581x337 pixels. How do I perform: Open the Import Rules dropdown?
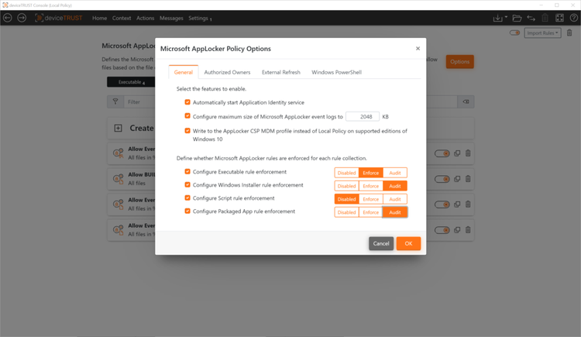tap(542, 33)
